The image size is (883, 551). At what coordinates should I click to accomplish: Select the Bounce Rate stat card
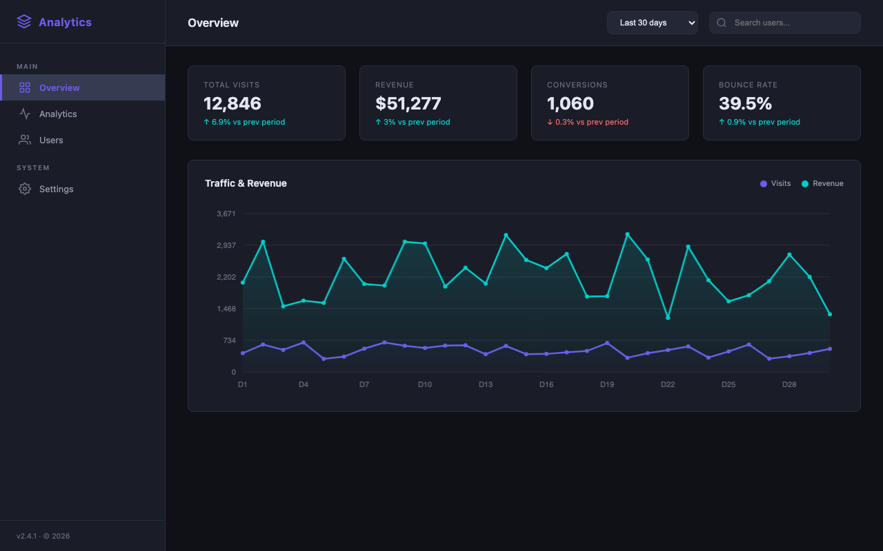pyautogui.click(x=782, y=103)
